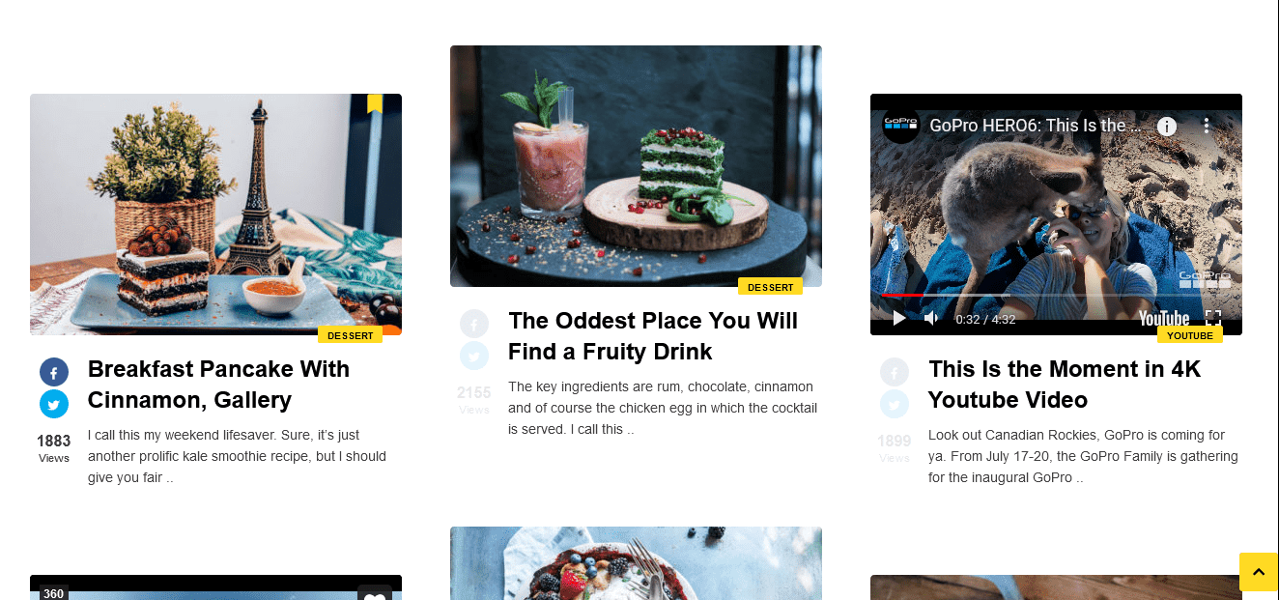Share Breakfast Pancake post on Twitter
1279x600 pixels.
click(x=54, y=404)
